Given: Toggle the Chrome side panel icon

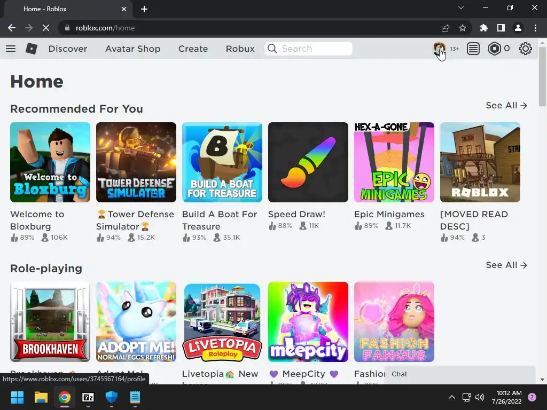Looking at the screenshot, I should 501,28.
